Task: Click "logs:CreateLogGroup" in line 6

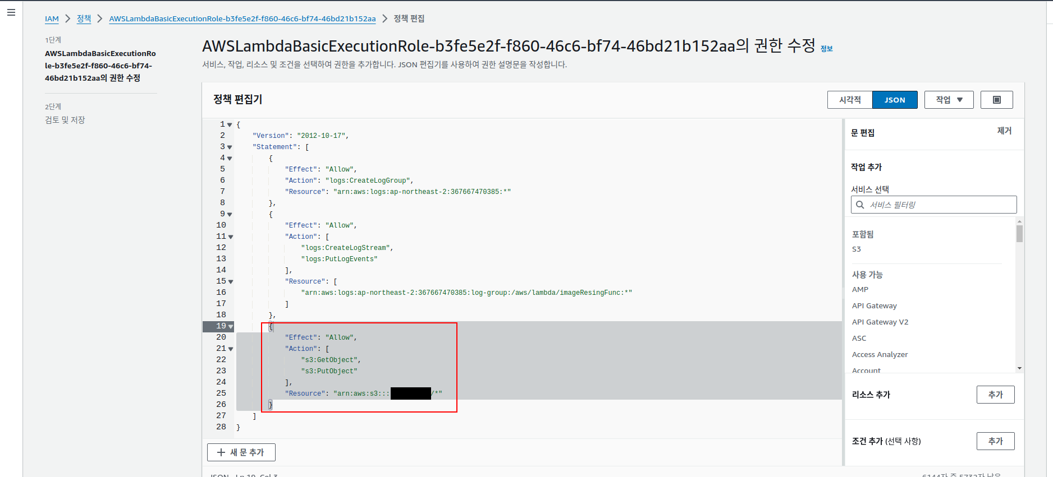Action: click(368, 180)
